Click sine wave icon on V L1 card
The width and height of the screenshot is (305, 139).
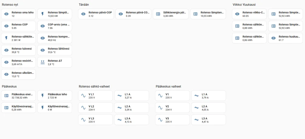[x=84, y=96]
